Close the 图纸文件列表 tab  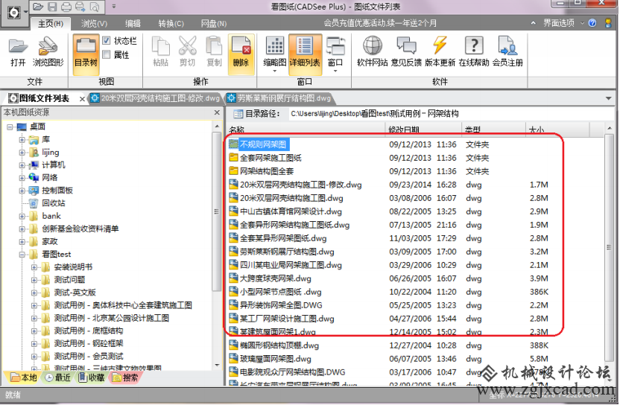[82, 99]
